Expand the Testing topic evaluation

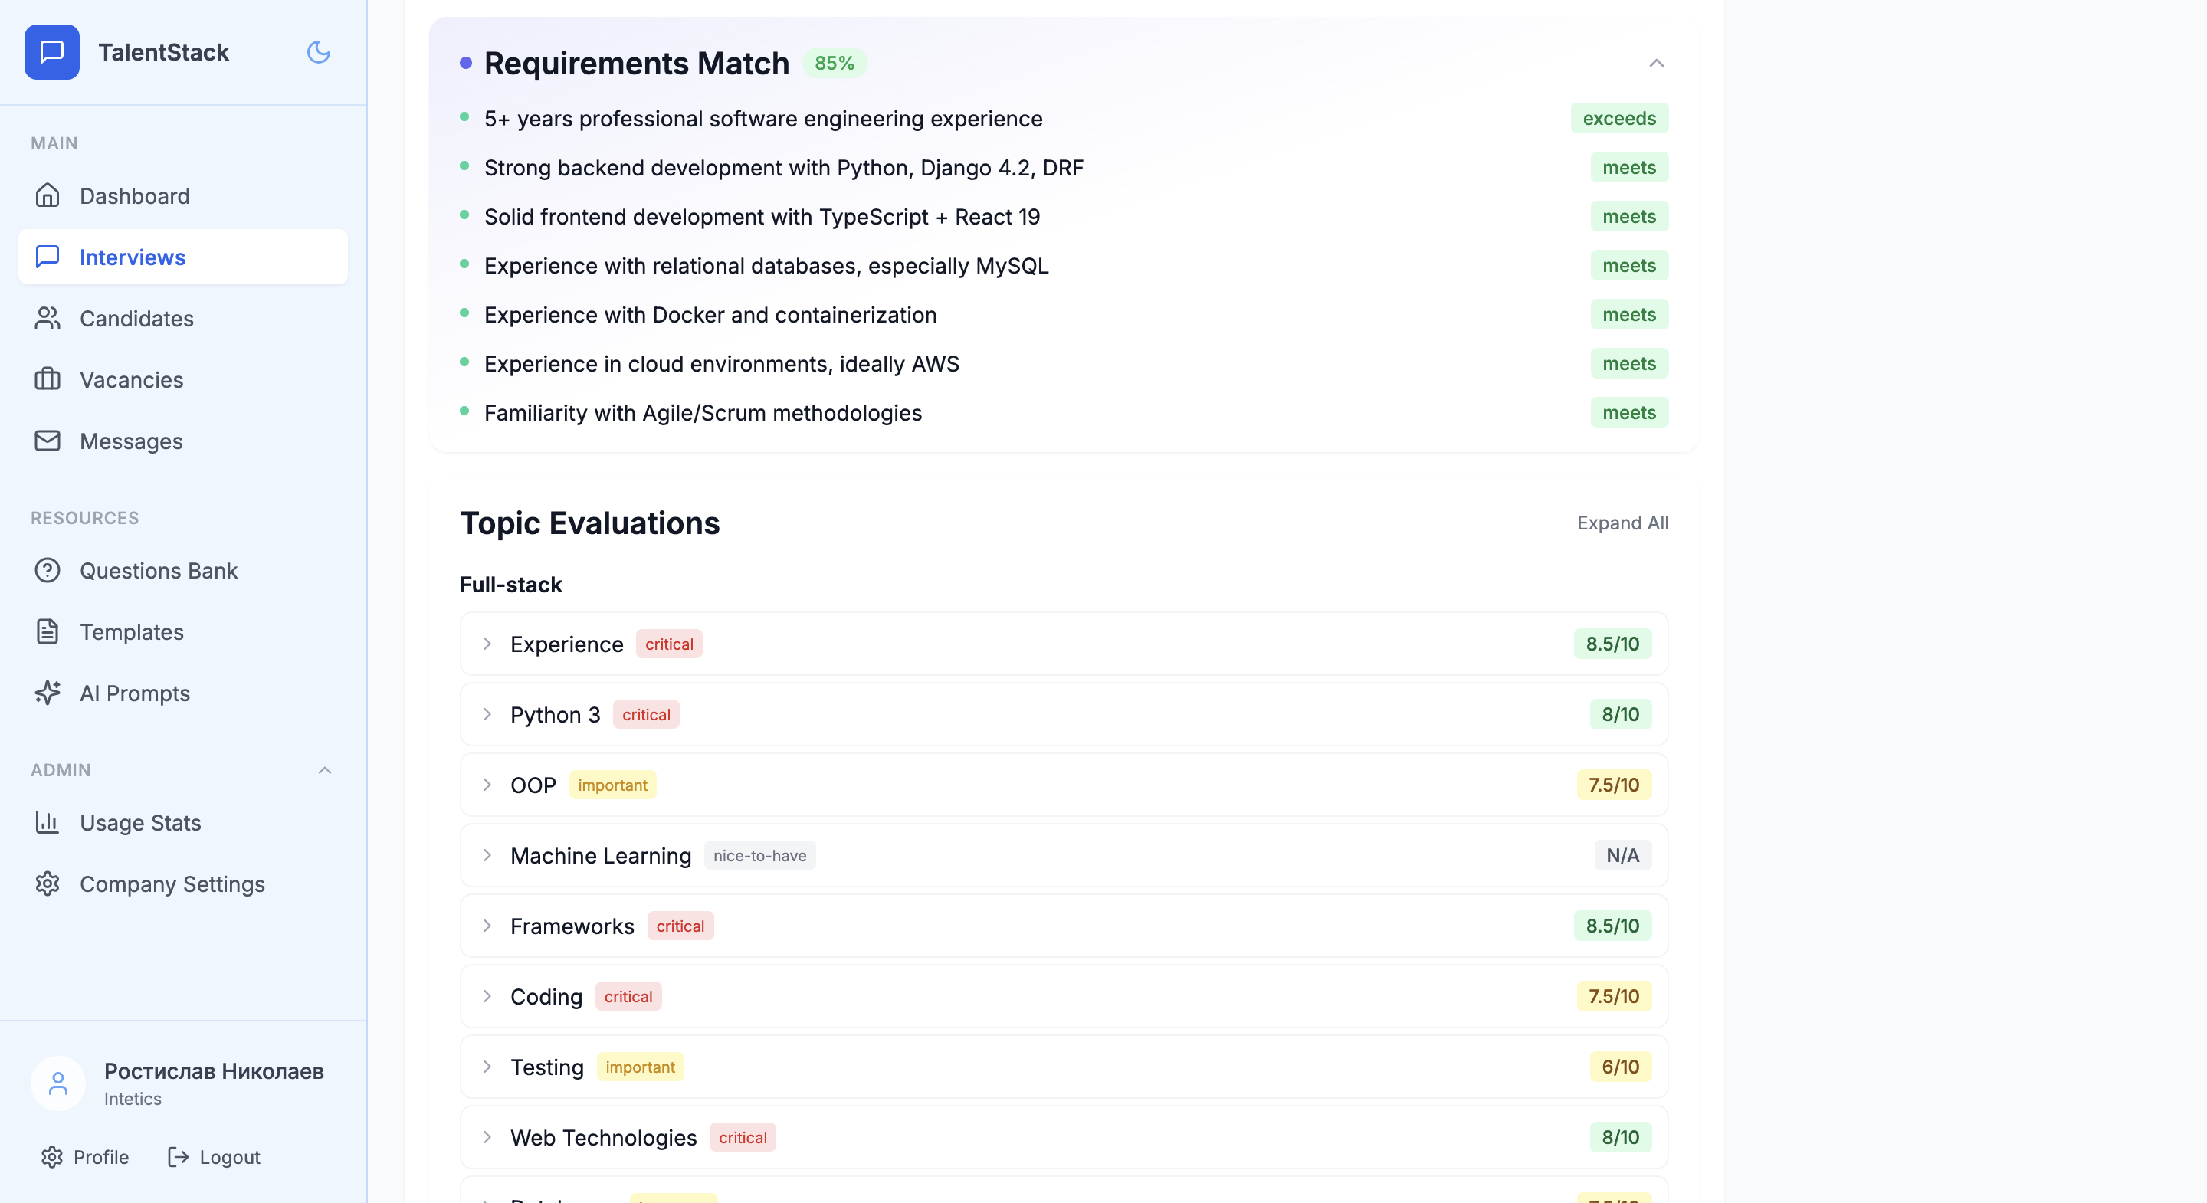tap(487, 1067)
